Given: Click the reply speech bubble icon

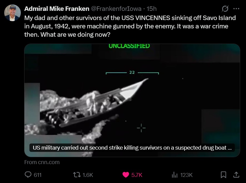Looking at the screenshot, I should [28, 175].
